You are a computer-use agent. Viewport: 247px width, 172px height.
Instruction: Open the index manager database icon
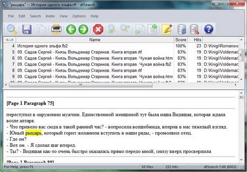tap(194, 29)
